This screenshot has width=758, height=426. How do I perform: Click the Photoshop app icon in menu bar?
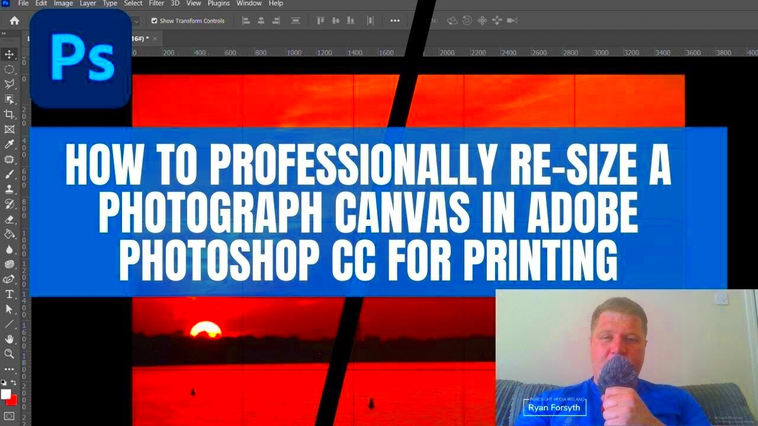click(6, 4)
